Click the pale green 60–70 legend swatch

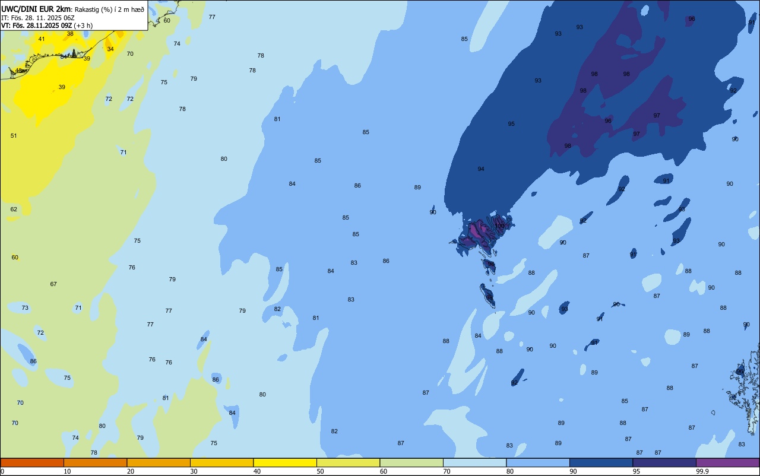click(411, 462)
